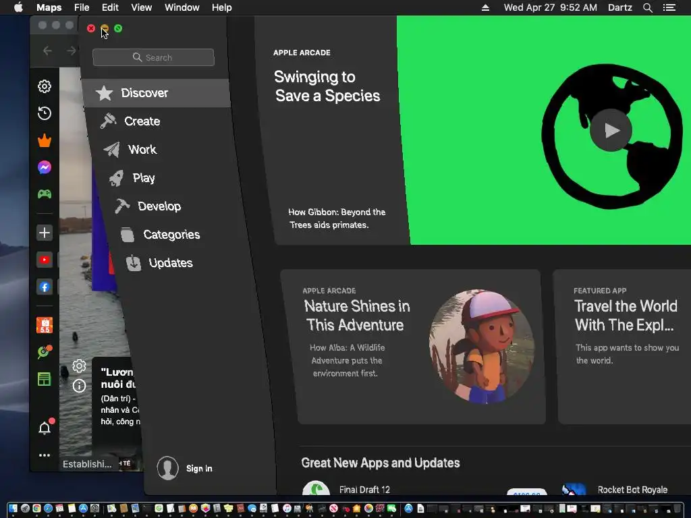This screenshot has width=691, height=518.
Task: Open the Window menu
Action: (182, 7)
